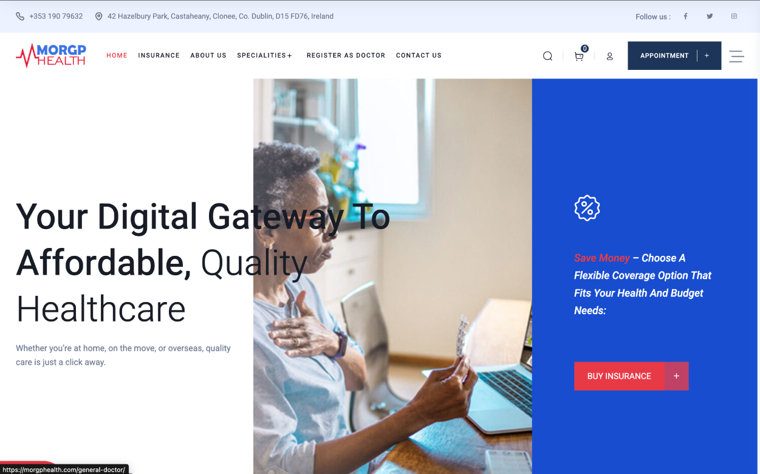
Task: Click the user account icon
Action: [x=609, y=56]
